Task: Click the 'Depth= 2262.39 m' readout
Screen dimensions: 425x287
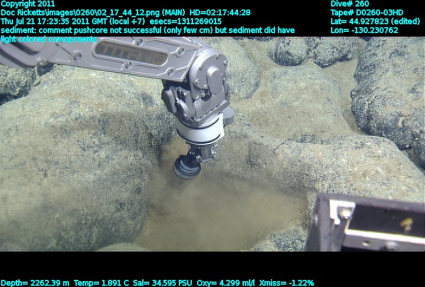Action: click(x=35, y=283)
